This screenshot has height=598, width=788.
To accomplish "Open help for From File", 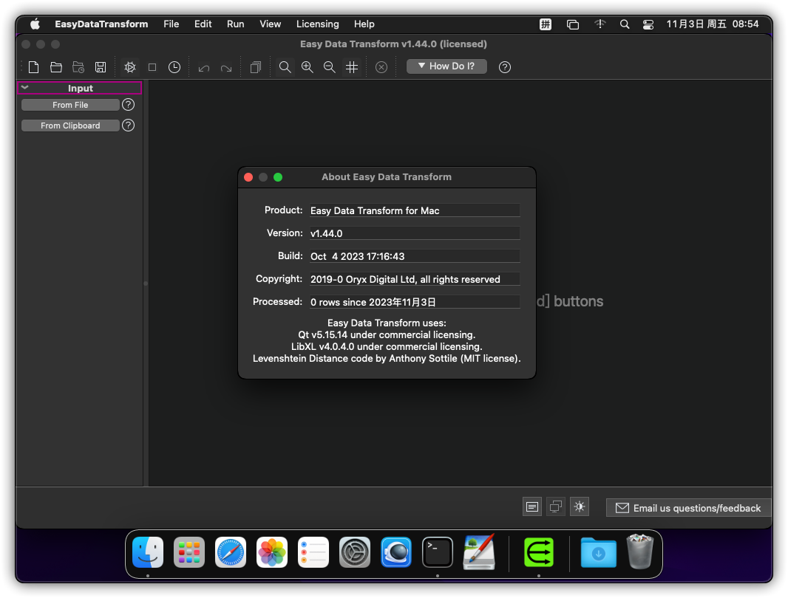I will pyautogui.click(x=128, y=104).
